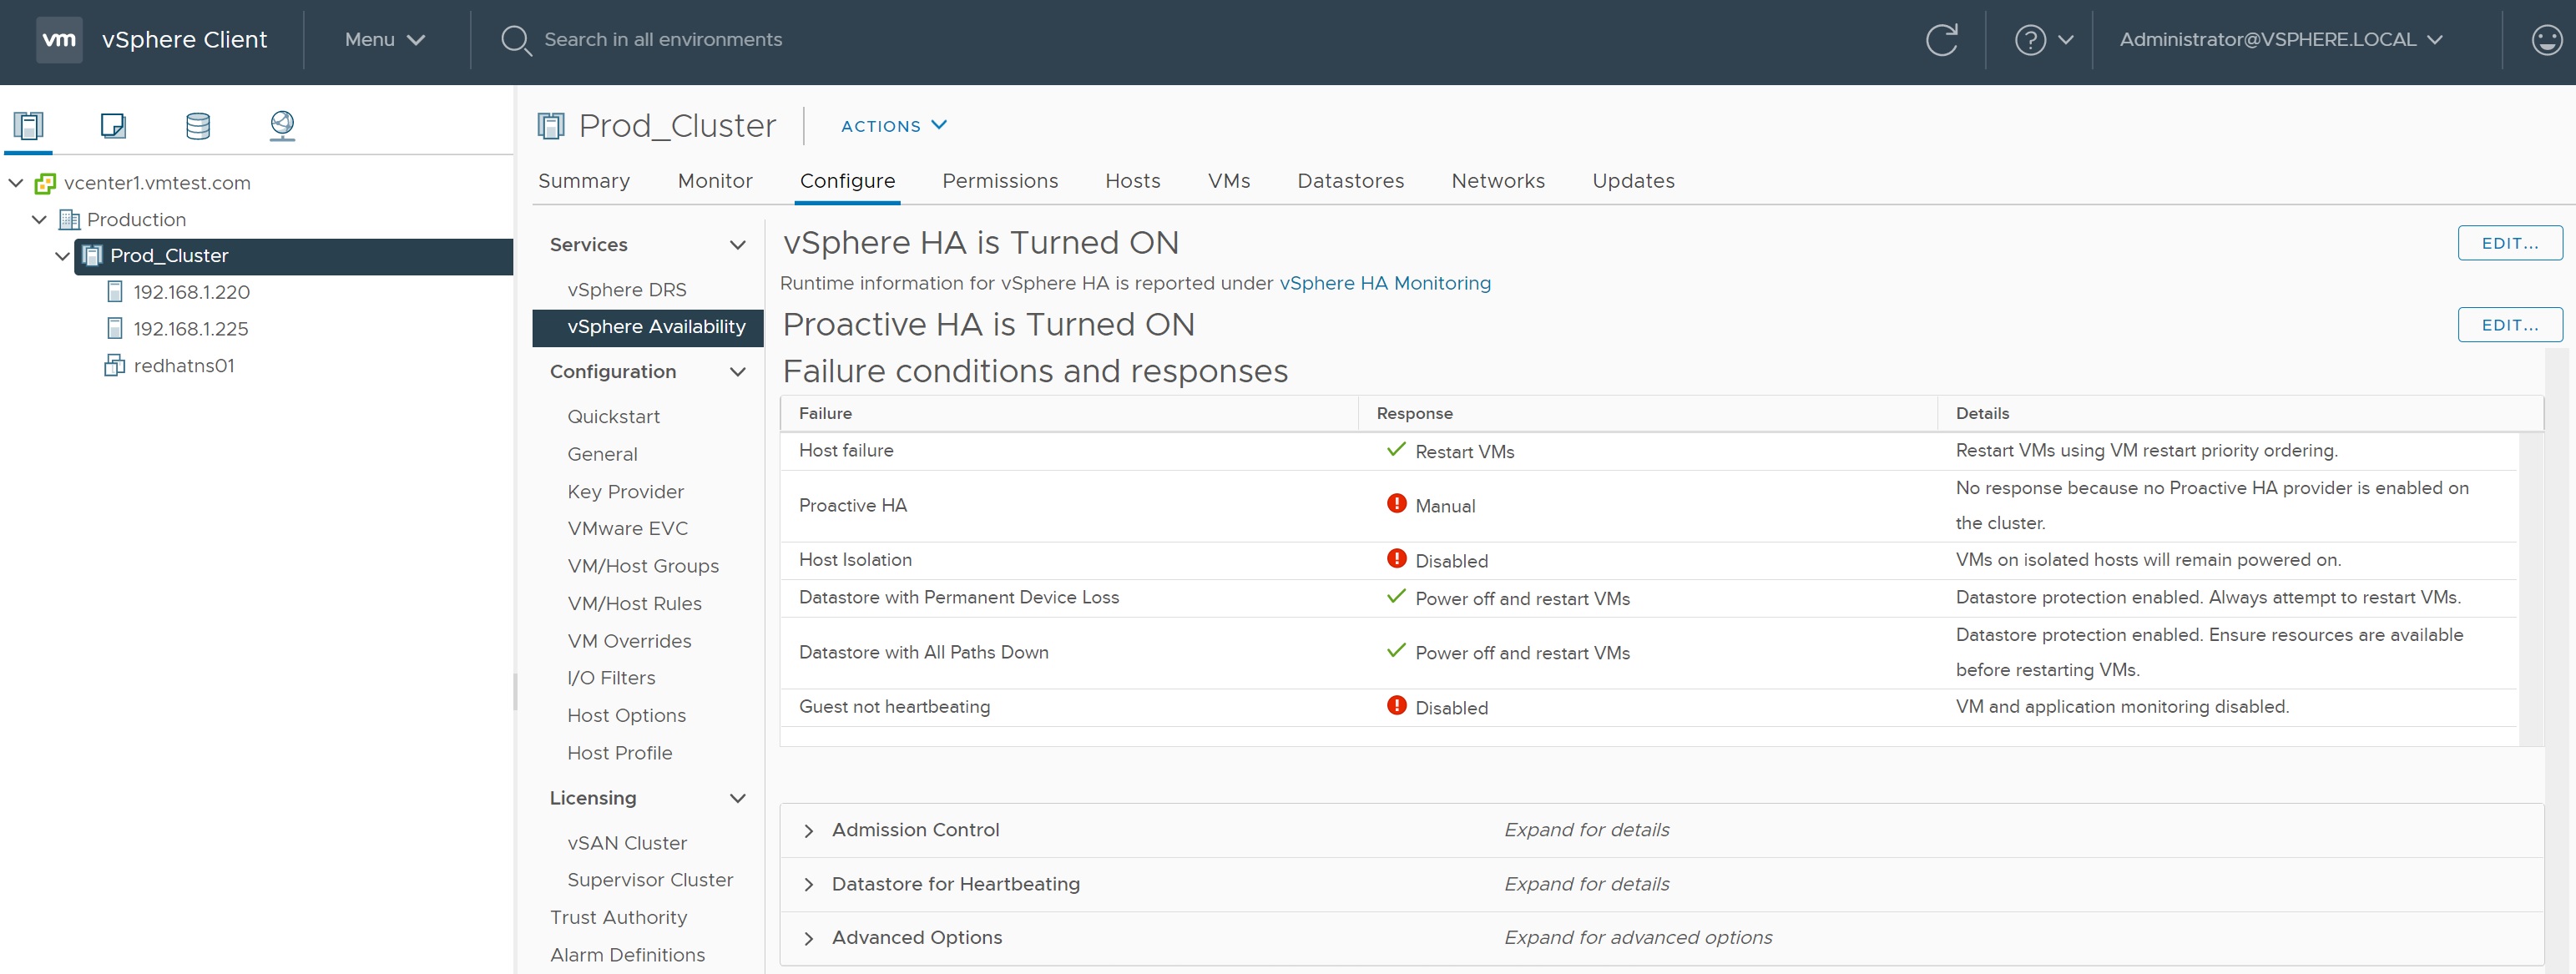Screen dimensions: 2576x974
Task: Open VMware EVC settings
Action: [x=627, y=529]
